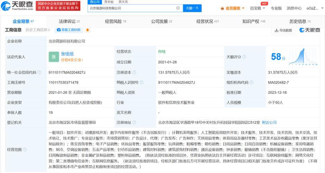Open the 附近公司 link
The image size is (325, 173).
coord(269,122)
